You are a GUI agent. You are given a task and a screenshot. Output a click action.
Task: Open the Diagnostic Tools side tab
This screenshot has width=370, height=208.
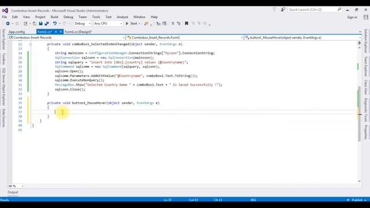click(x=366, y=110)
